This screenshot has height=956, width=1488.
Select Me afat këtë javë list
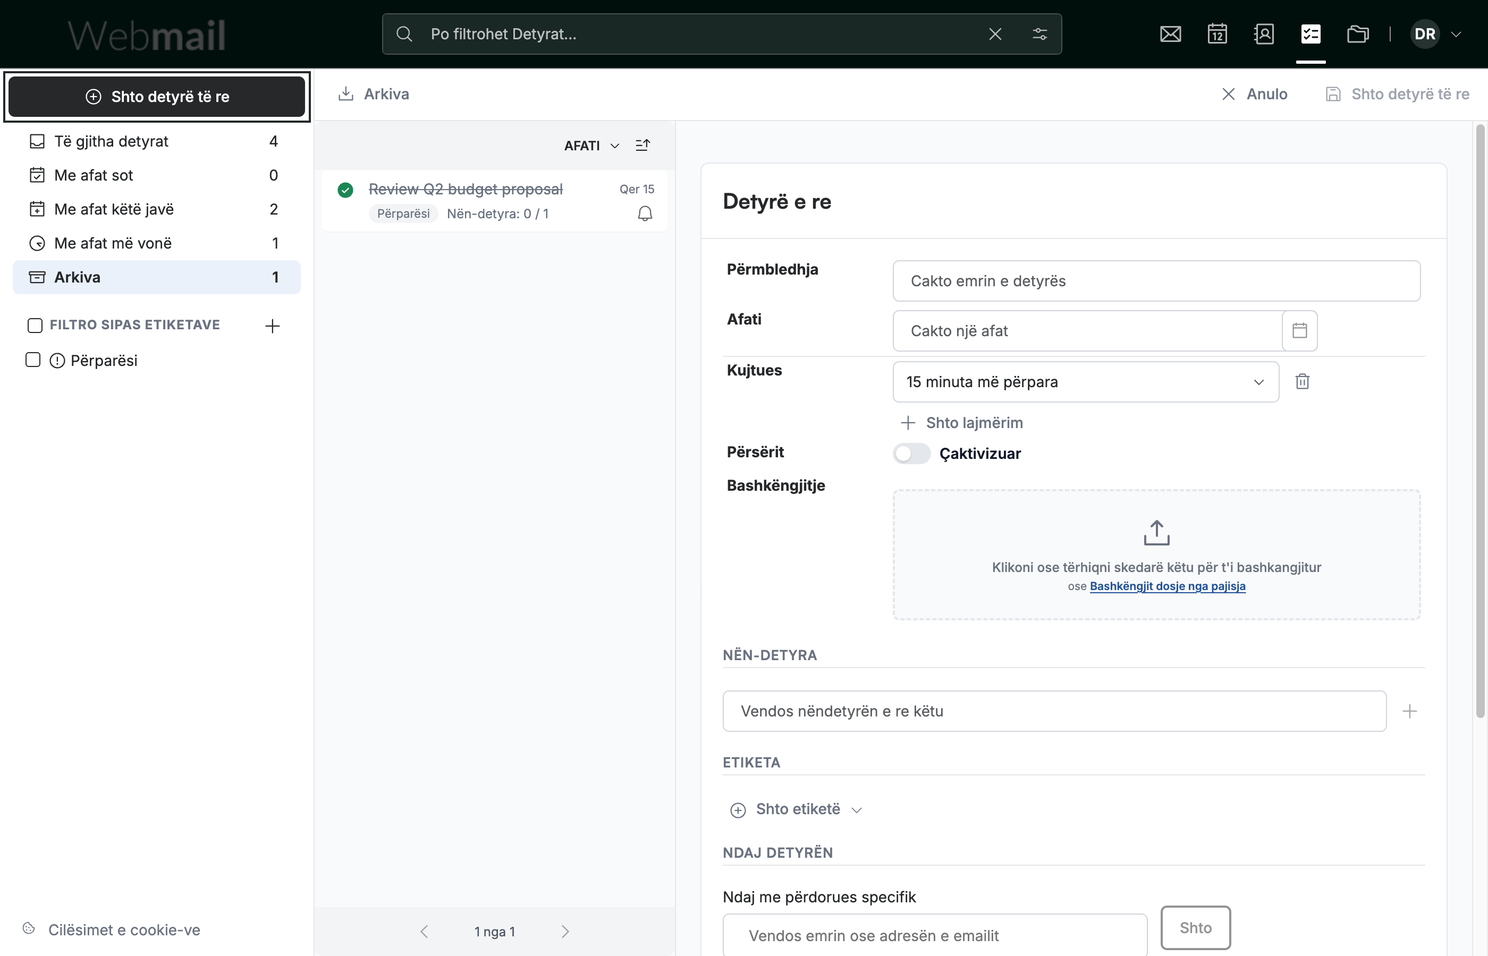tap(156, 209)
